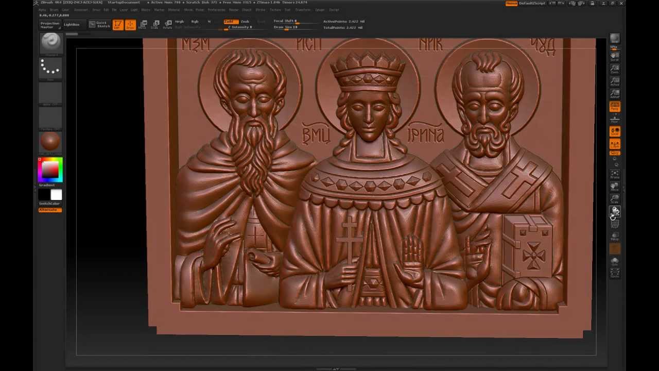The width and height of the screenshot is (659, 371).
Task: Open current brush thumbnail picker
Action: pyautogui.click(x=50, y=43)
